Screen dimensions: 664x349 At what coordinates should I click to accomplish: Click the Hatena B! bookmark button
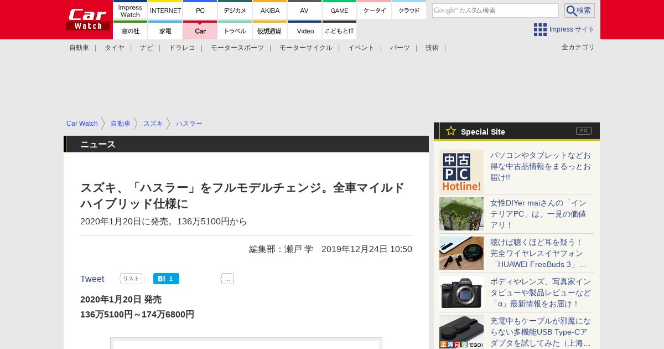coord(166,279)
